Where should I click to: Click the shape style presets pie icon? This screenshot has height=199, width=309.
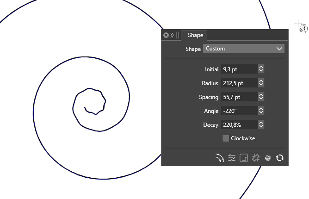click(x=268, y=158)
